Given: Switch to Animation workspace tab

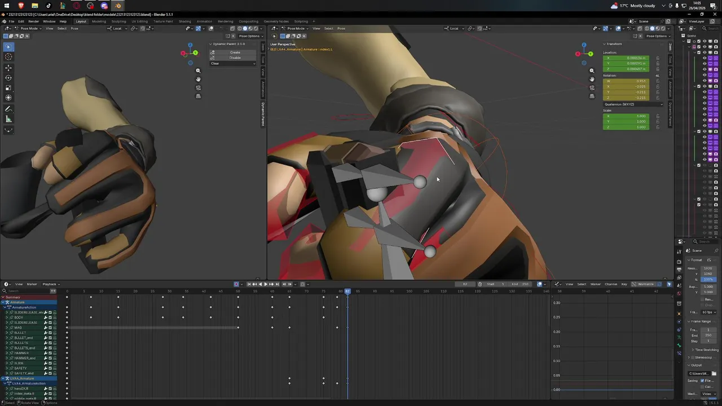Looking at the screenshot, I should point(204,21).
